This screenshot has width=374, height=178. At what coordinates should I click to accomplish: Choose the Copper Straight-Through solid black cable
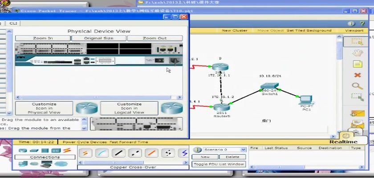pos(118,153)
